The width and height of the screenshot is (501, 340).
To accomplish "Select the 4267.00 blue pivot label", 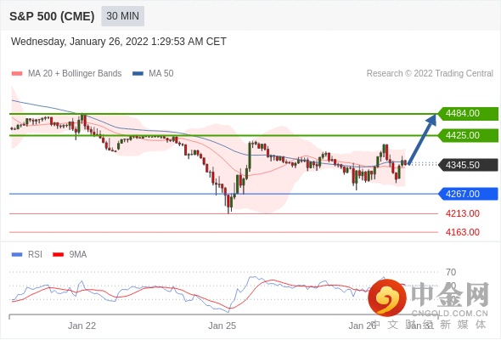I will click(468, 194).
